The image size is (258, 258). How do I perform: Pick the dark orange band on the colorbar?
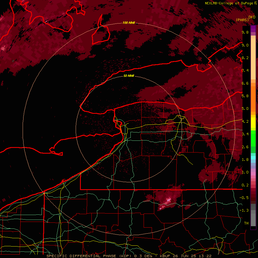click(253, 99)
